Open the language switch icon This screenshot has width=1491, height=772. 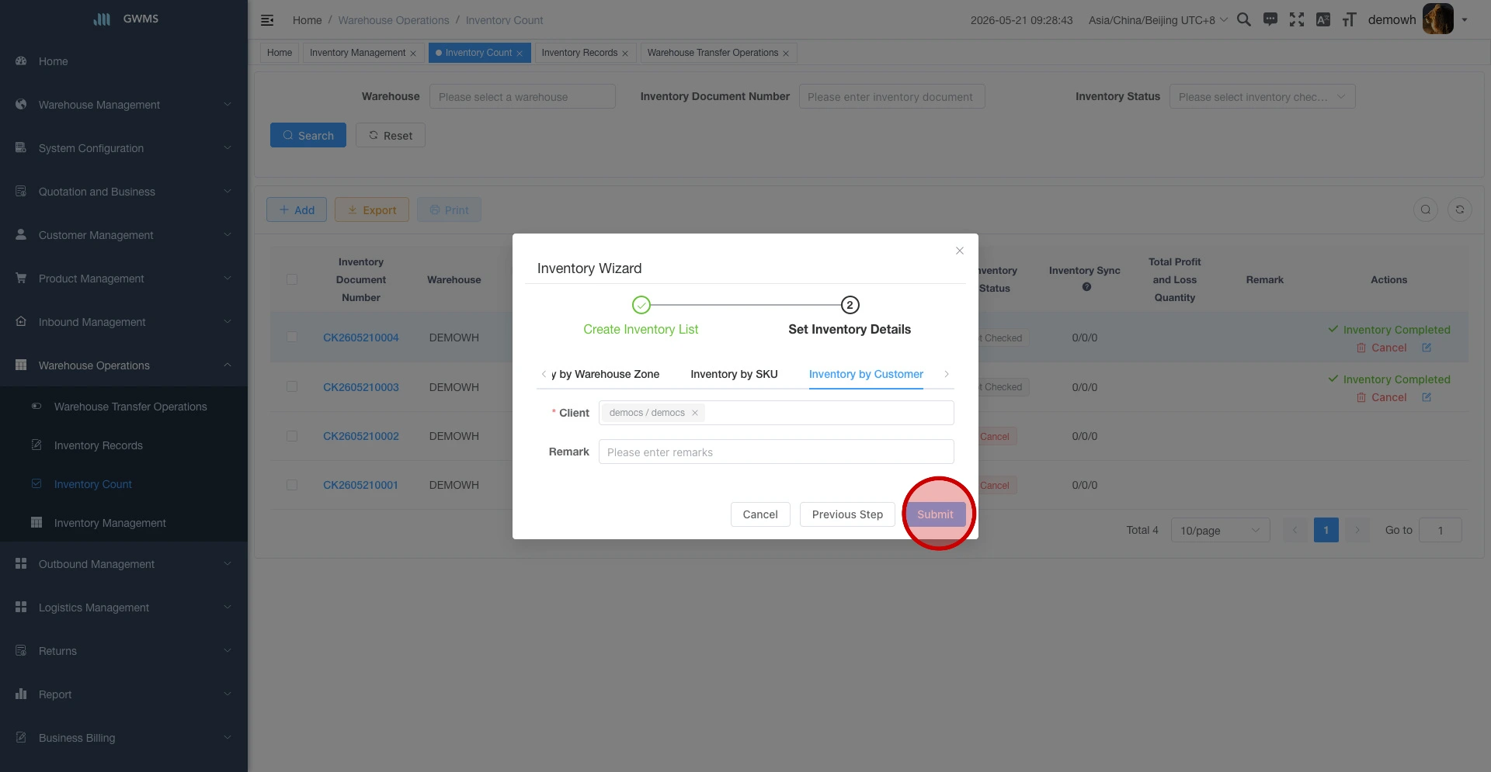tap(1323, 20)
